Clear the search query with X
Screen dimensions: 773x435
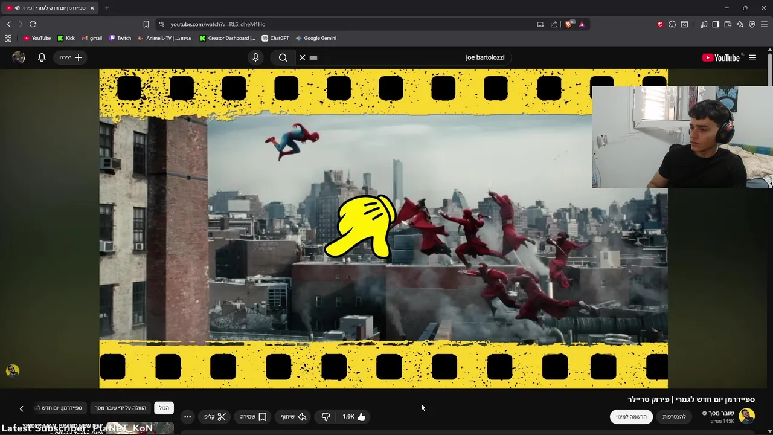[x=302, y=57]
